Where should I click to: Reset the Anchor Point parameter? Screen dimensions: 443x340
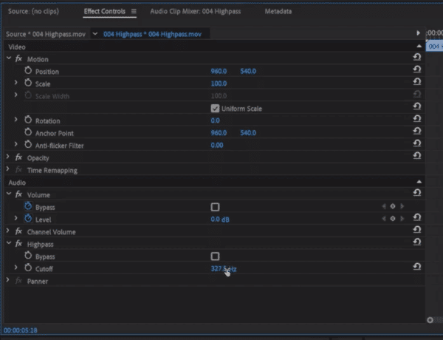click(417, 131)
